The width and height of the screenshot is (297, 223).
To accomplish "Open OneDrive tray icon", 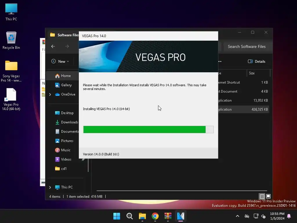I will [247, 216].
